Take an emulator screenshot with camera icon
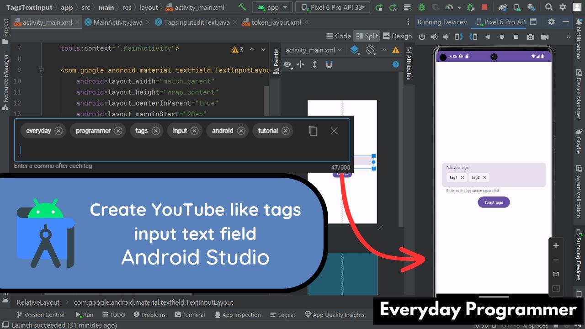The width and height of the screenshot is (585, 329). click(x=530, y=37)
